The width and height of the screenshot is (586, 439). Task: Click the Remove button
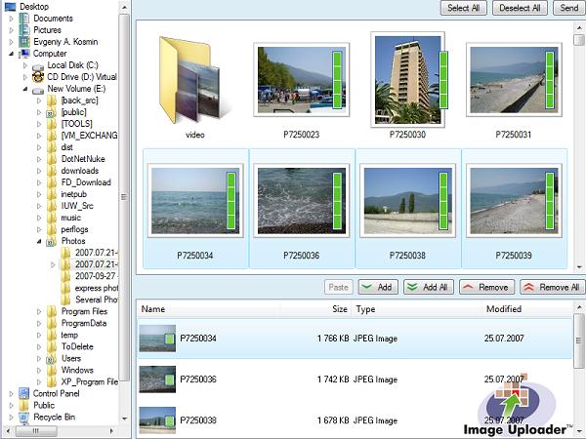(x=486, y=287)
